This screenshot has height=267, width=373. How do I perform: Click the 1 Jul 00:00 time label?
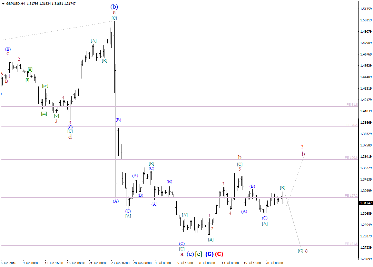[163, 263]
